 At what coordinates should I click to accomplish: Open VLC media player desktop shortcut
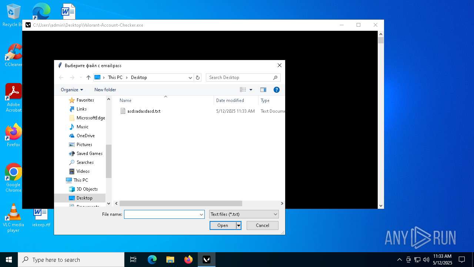13,218
